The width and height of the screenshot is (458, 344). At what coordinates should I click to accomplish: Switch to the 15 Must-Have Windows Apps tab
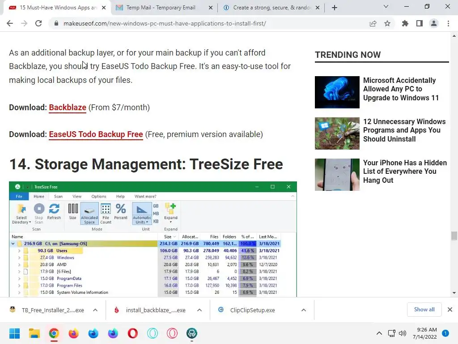(x=58, y=8)
